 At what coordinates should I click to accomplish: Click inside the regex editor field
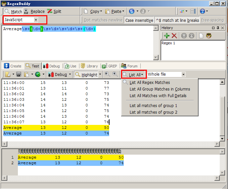[x=77, y=43]
